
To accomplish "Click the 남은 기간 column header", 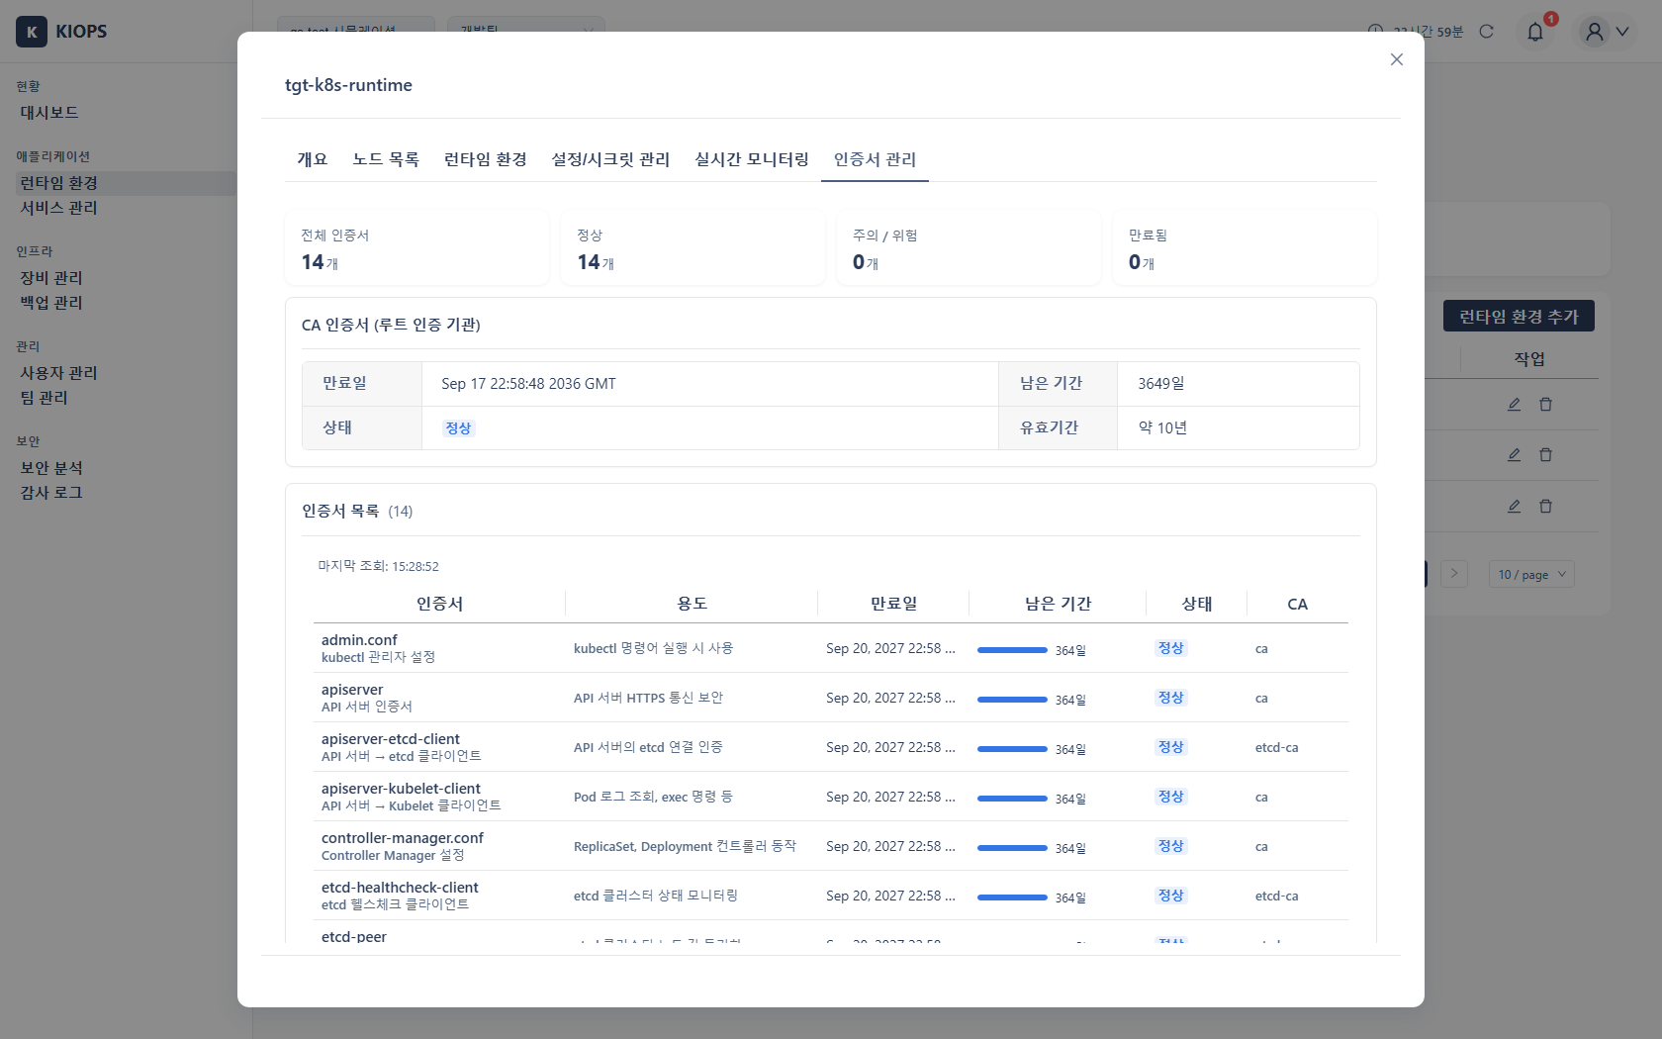I will pyautogui.click(x=1058, y=604).
